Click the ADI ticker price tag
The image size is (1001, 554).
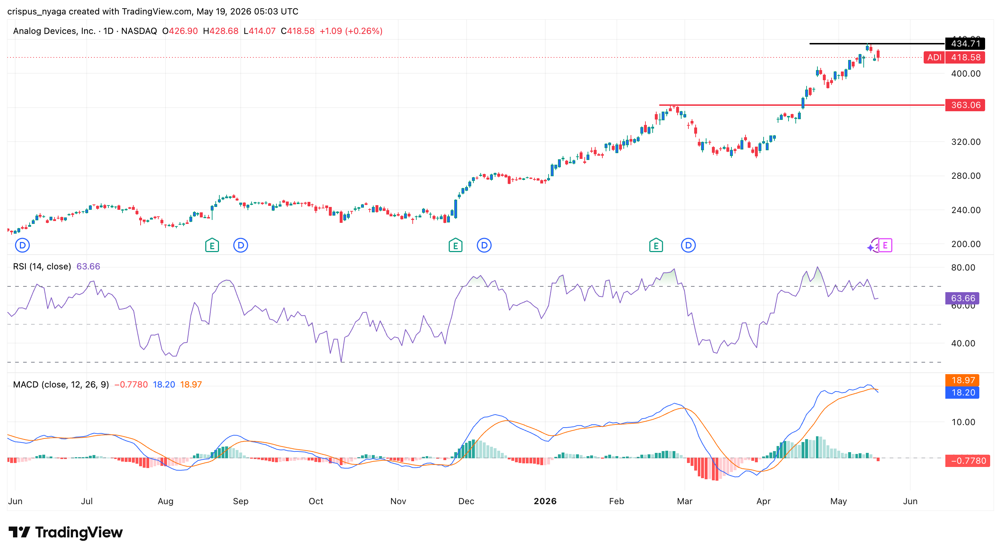tap(934, 57)
